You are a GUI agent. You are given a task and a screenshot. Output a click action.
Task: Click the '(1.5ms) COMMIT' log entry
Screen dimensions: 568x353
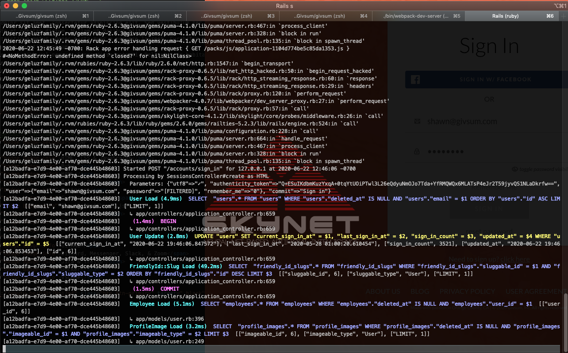point(156,289)
